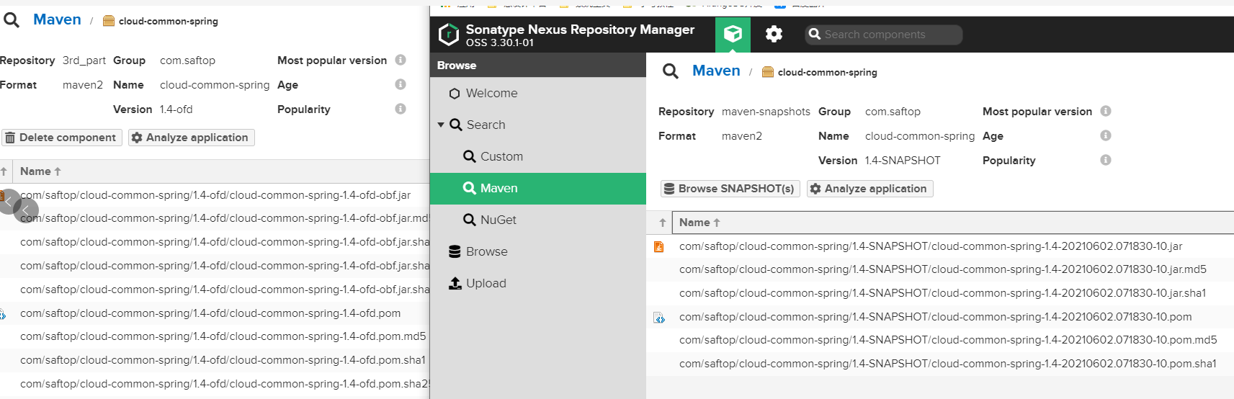The image size is (1234, 399).
Task: Click 1.4-SNAPSHOT version value
Action: tap(903, 161)
